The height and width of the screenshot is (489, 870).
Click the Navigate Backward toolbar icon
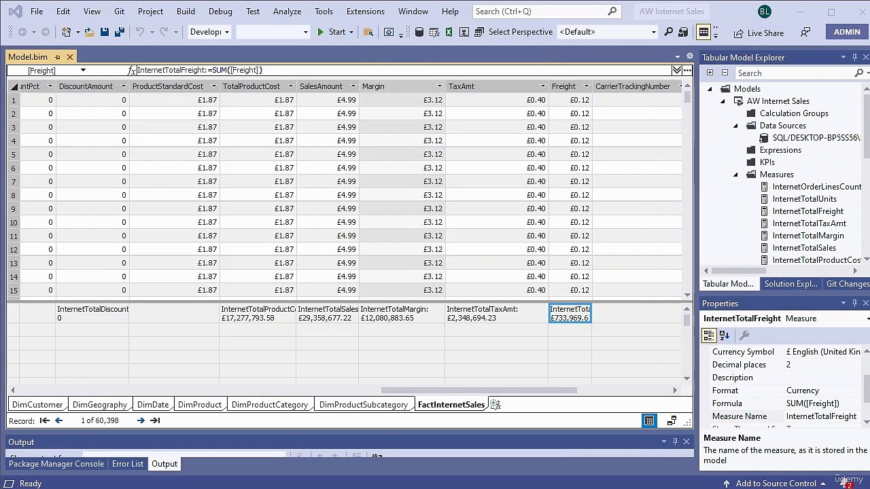[x=22, y=32]
